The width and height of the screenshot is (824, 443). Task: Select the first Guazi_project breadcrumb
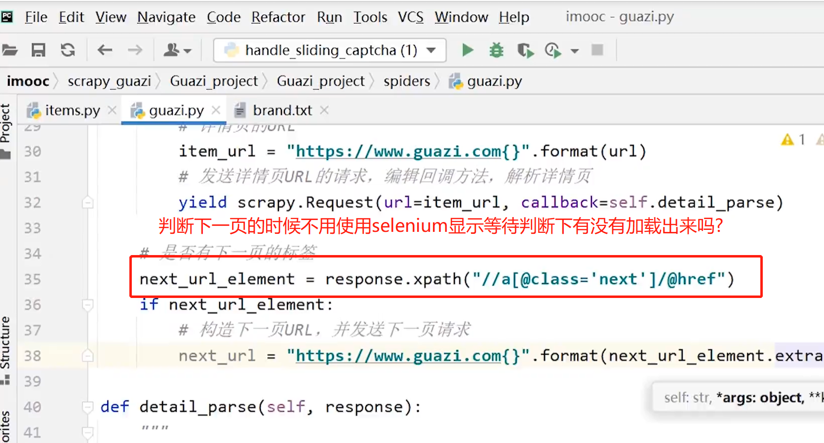[x=214, y=81]
